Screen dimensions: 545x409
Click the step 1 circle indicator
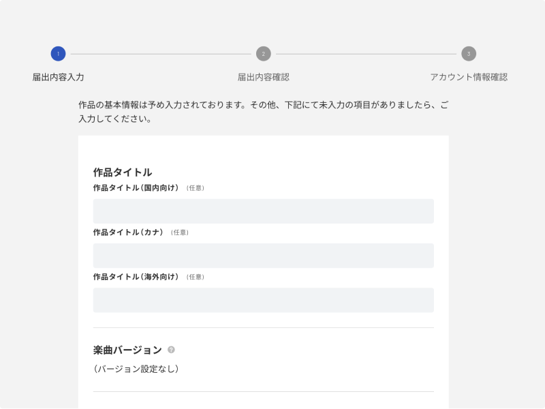58,54
